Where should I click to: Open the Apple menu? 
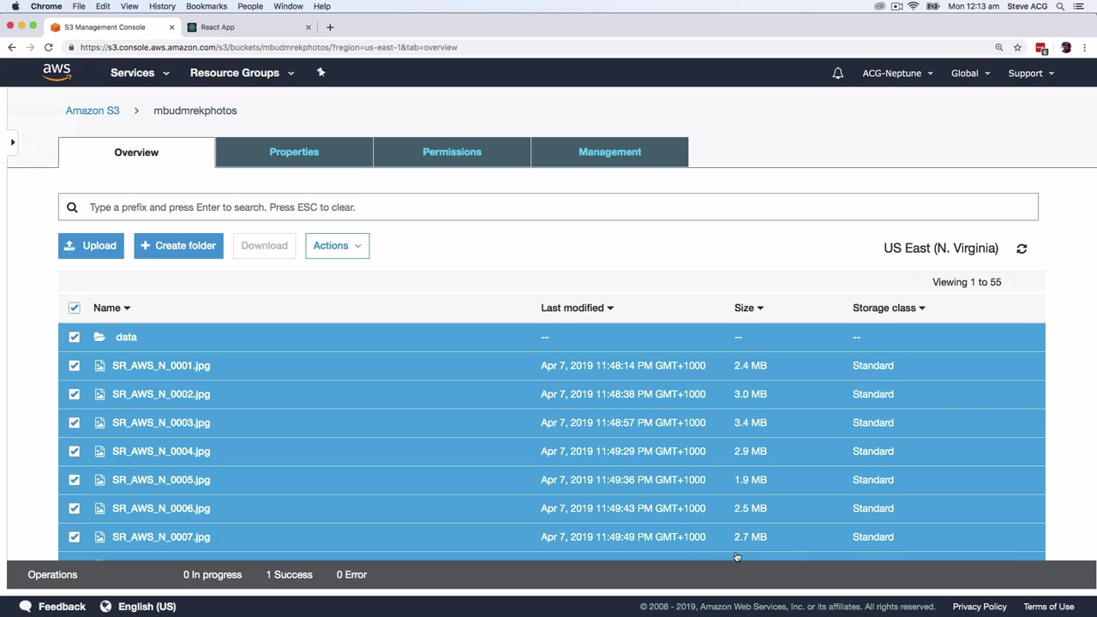tap(15, 6)
